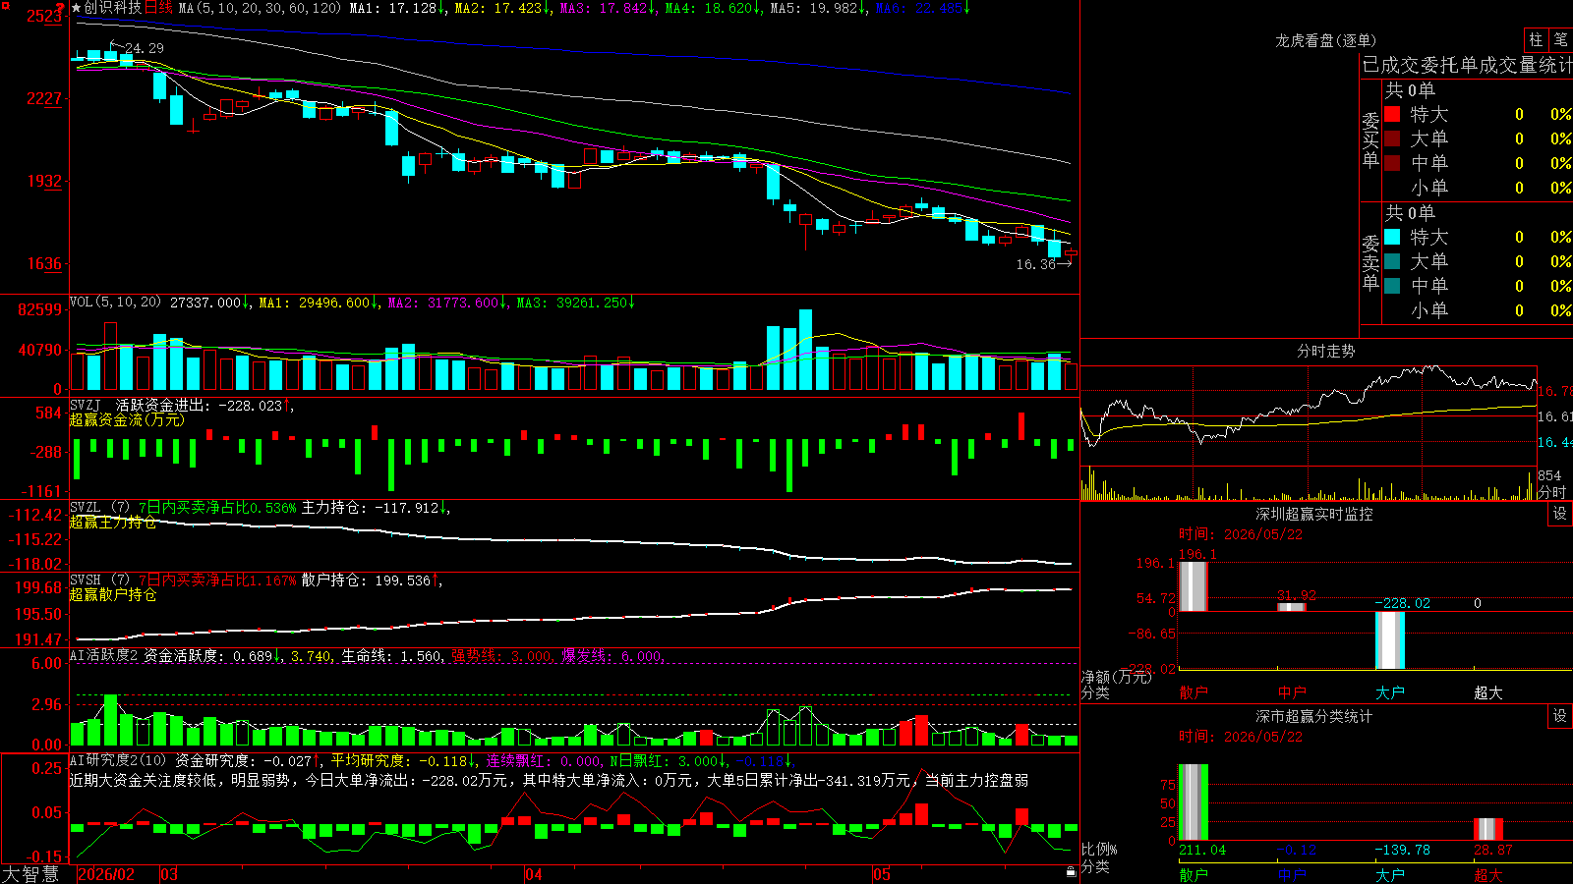Viewport: 1573px width, 884px height.
Task: Click the VOL(5,10,20) indicator label
Action: [x=115, y=303]
